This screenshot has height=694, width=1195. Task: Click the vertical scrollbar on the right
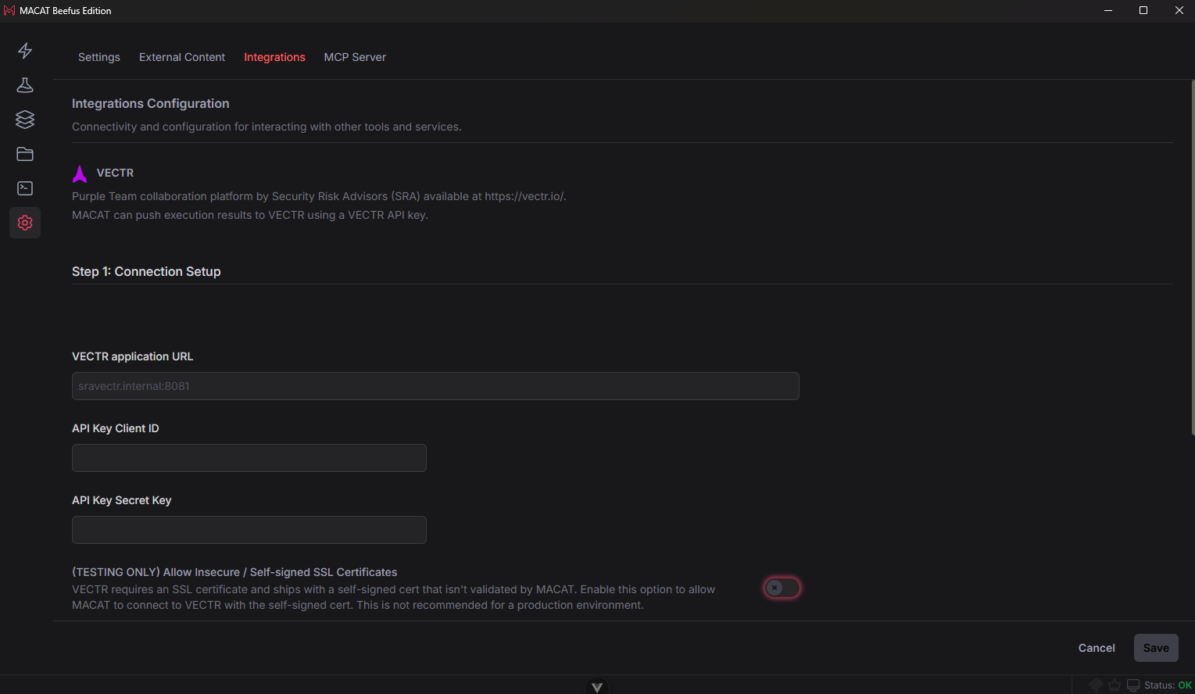point(1193,258)
